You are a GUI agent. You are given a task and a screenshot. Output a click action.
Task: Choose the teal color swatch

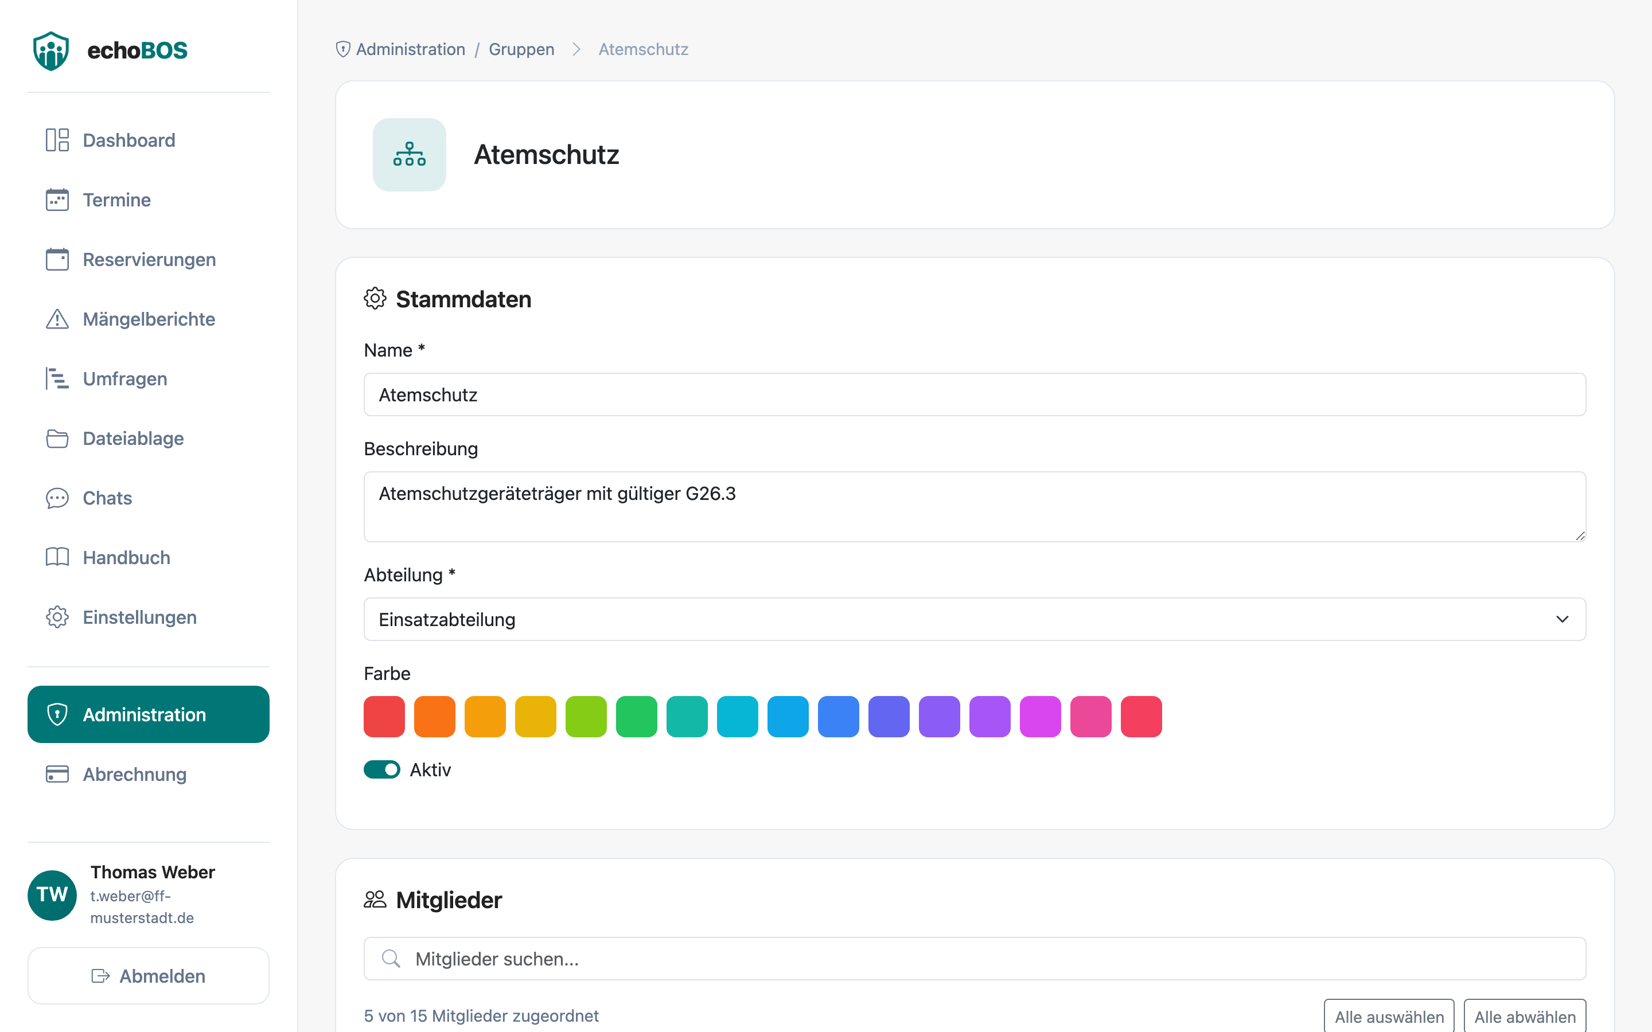(687, 717)
